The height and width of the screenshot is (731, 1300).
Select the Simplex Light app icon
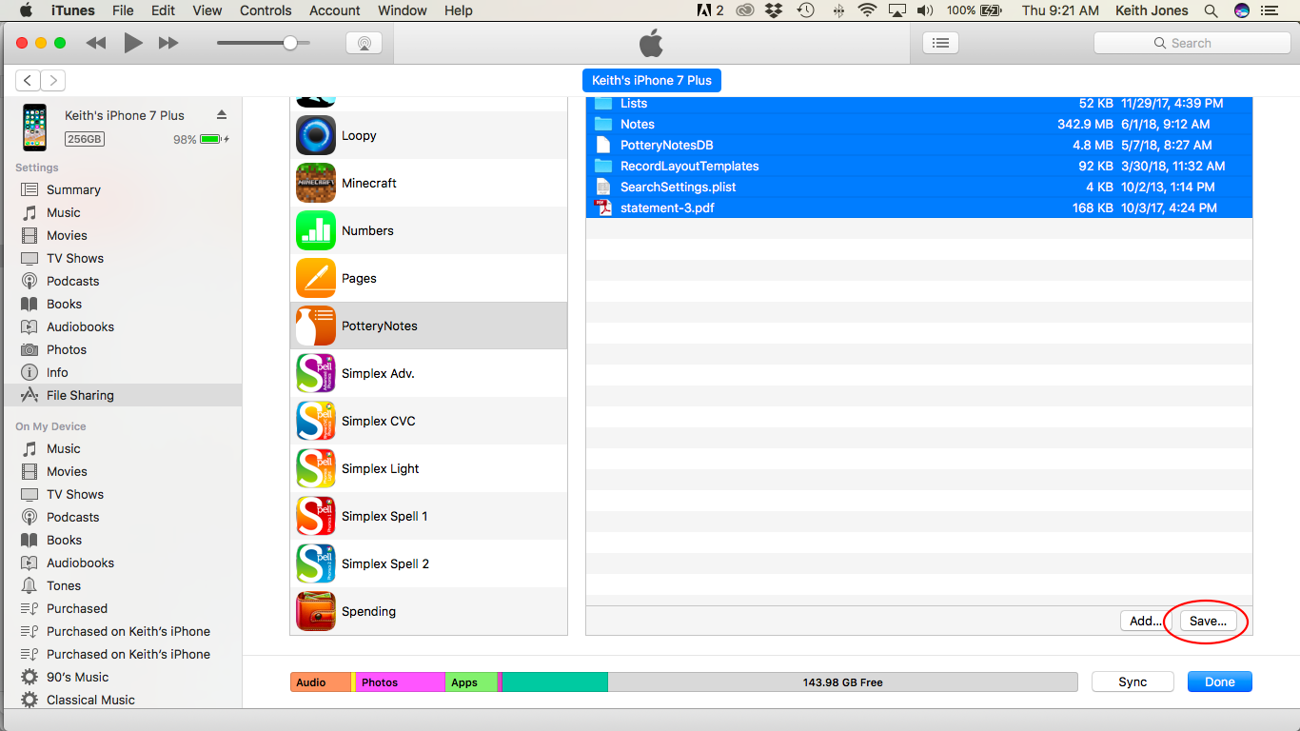point(316,468)
